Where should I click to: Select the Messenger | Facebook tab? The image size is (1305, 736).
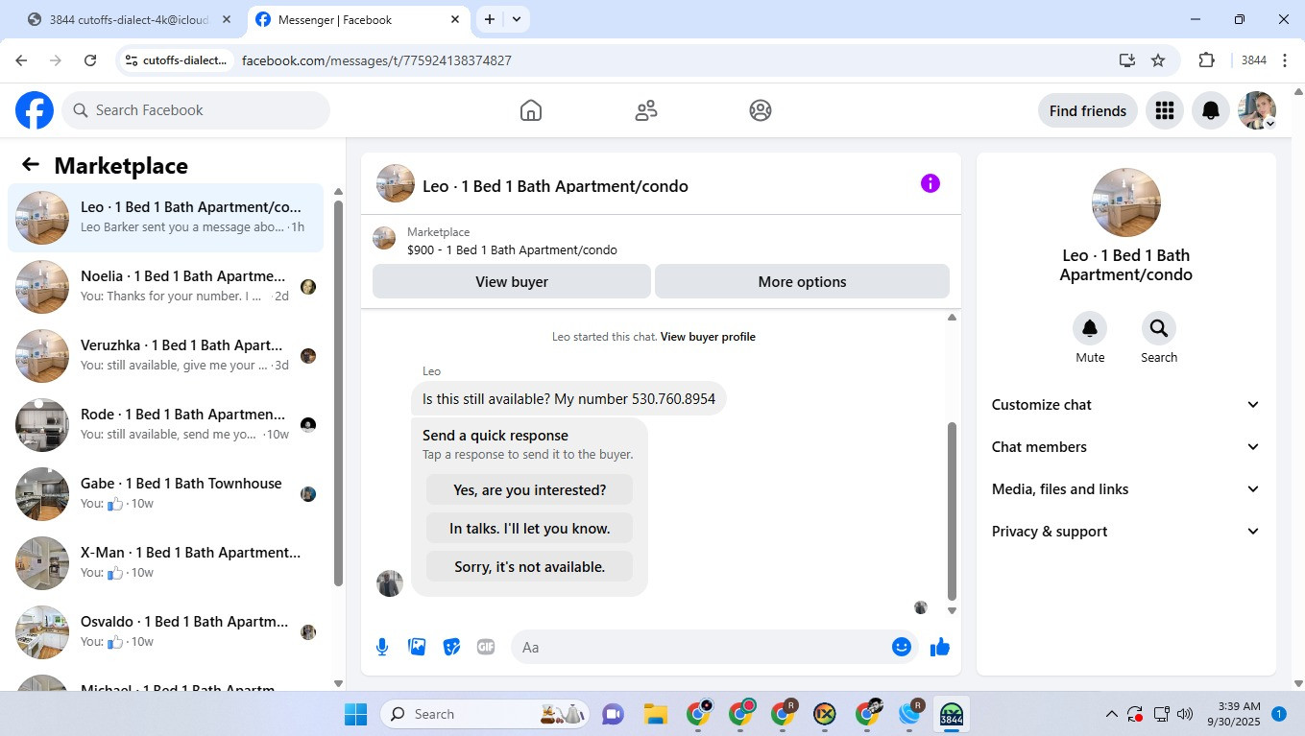coord(358,19)
